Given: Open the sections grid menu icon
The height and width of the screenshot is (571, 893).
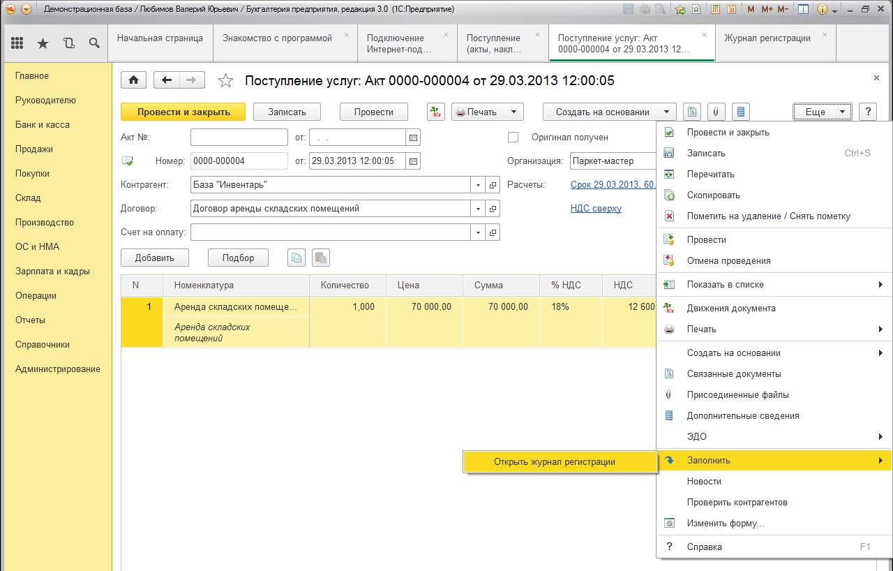Looking at the screenshot, I should click(17, 43).
